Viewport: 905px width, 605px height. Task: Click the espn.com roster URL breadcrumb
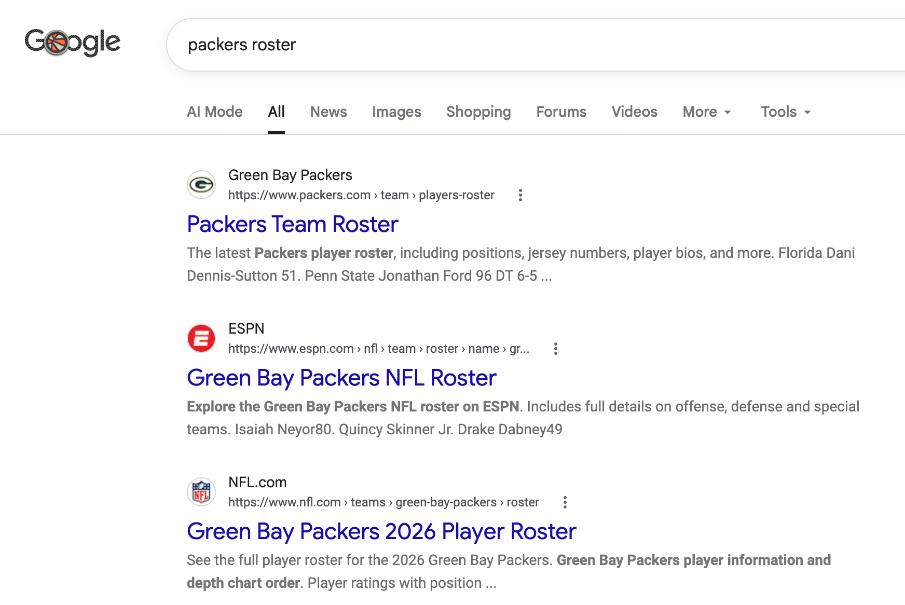[x=379, y=349]
